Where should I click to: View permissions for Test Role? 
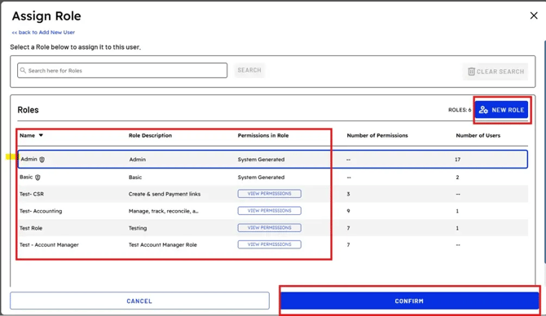[x=269, y=227]
